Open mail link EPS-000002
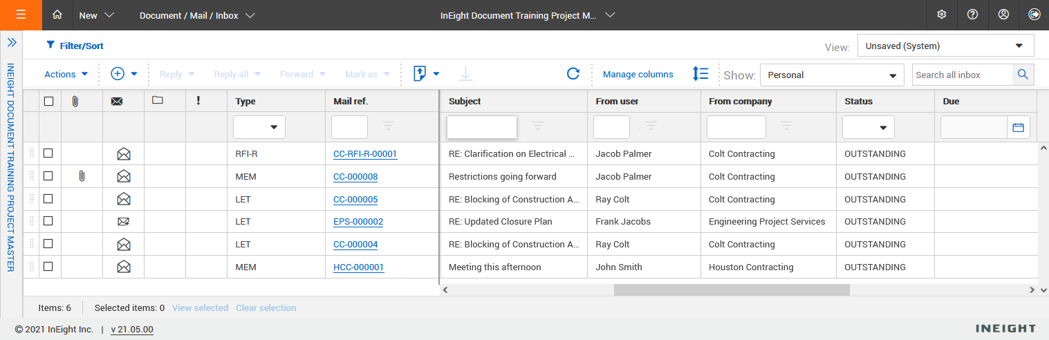The height and width of the screenshot is (340, 1049). 358,222
